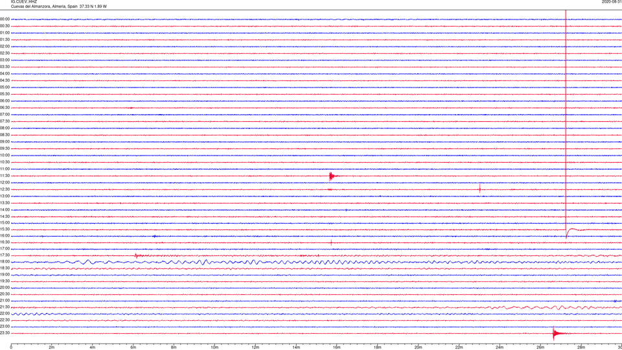
Task: Click the 13:00 time label
Action: pyautogui.click(x=5, y=196)
